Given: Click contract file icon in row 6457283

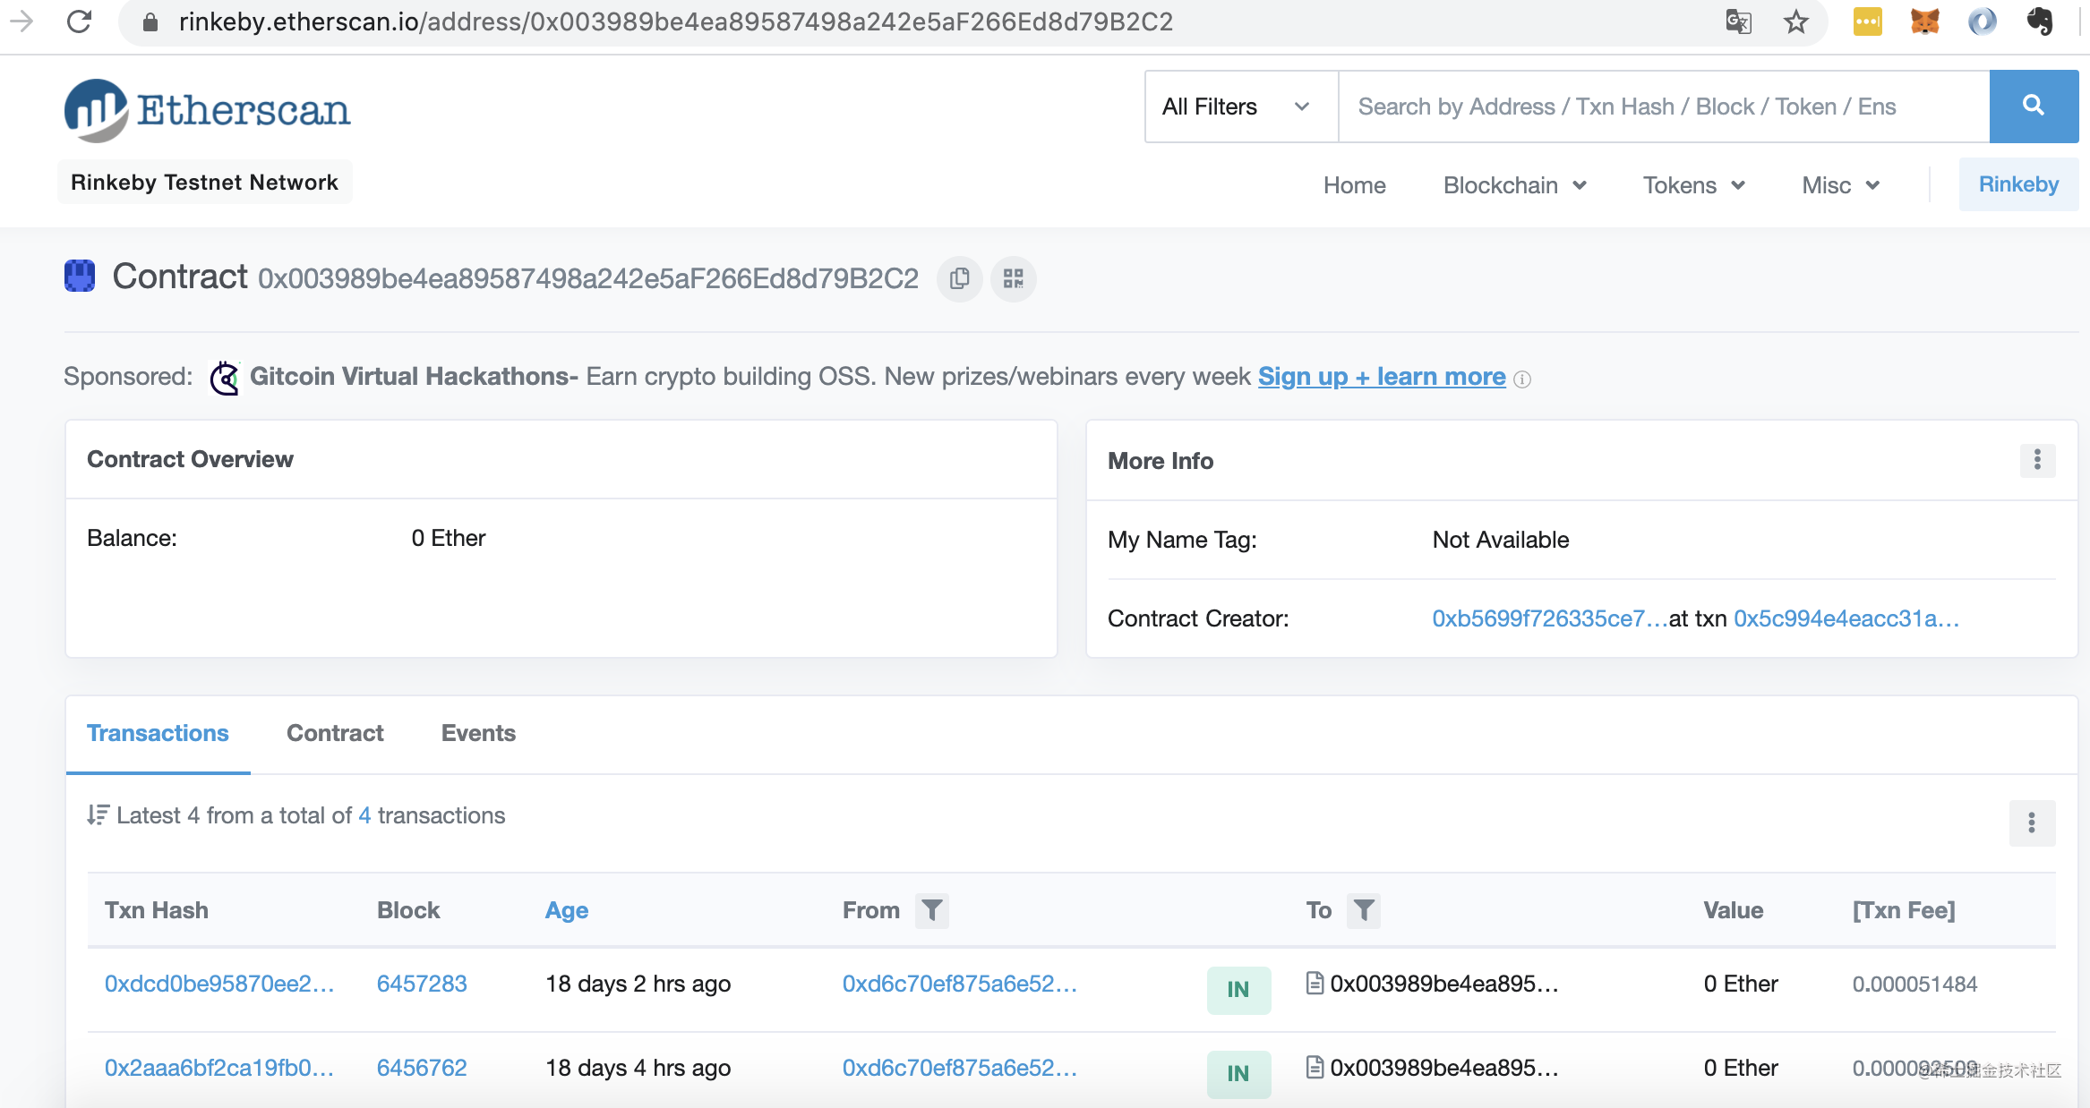Looking at the screenshot, I should click(x=1315, y=983).
